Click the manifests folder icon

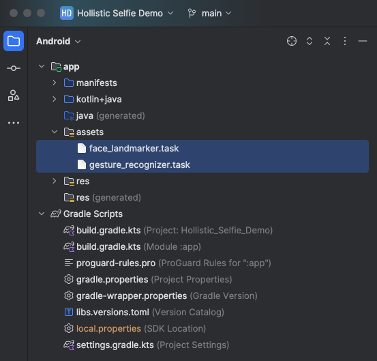pos(69,83)
